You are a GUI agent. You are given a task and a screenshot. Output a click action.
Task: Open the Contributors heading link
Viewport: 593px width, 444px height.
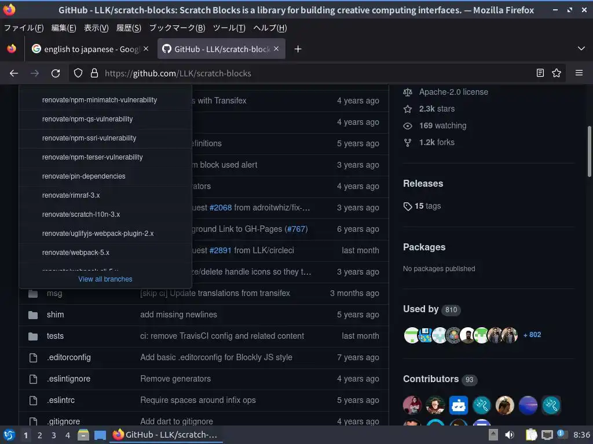(431, 379)
